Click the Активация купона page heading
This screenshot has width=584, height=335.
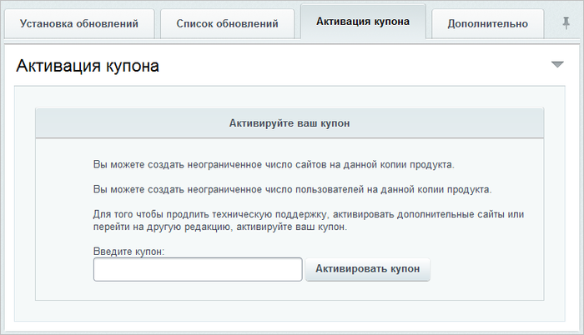(88, 66)
